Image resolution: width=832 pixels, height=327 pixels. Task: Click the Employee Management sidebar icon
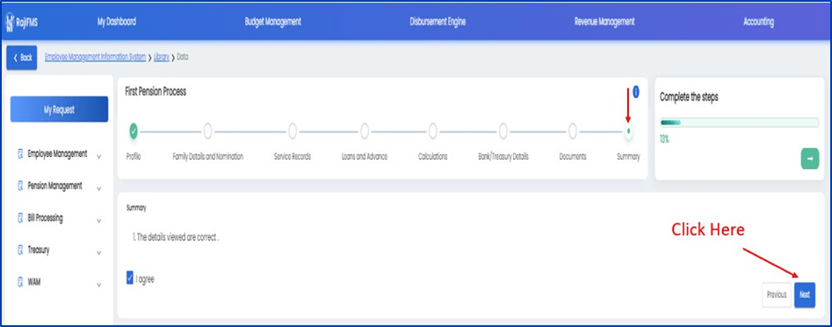(x=21, y=154)
